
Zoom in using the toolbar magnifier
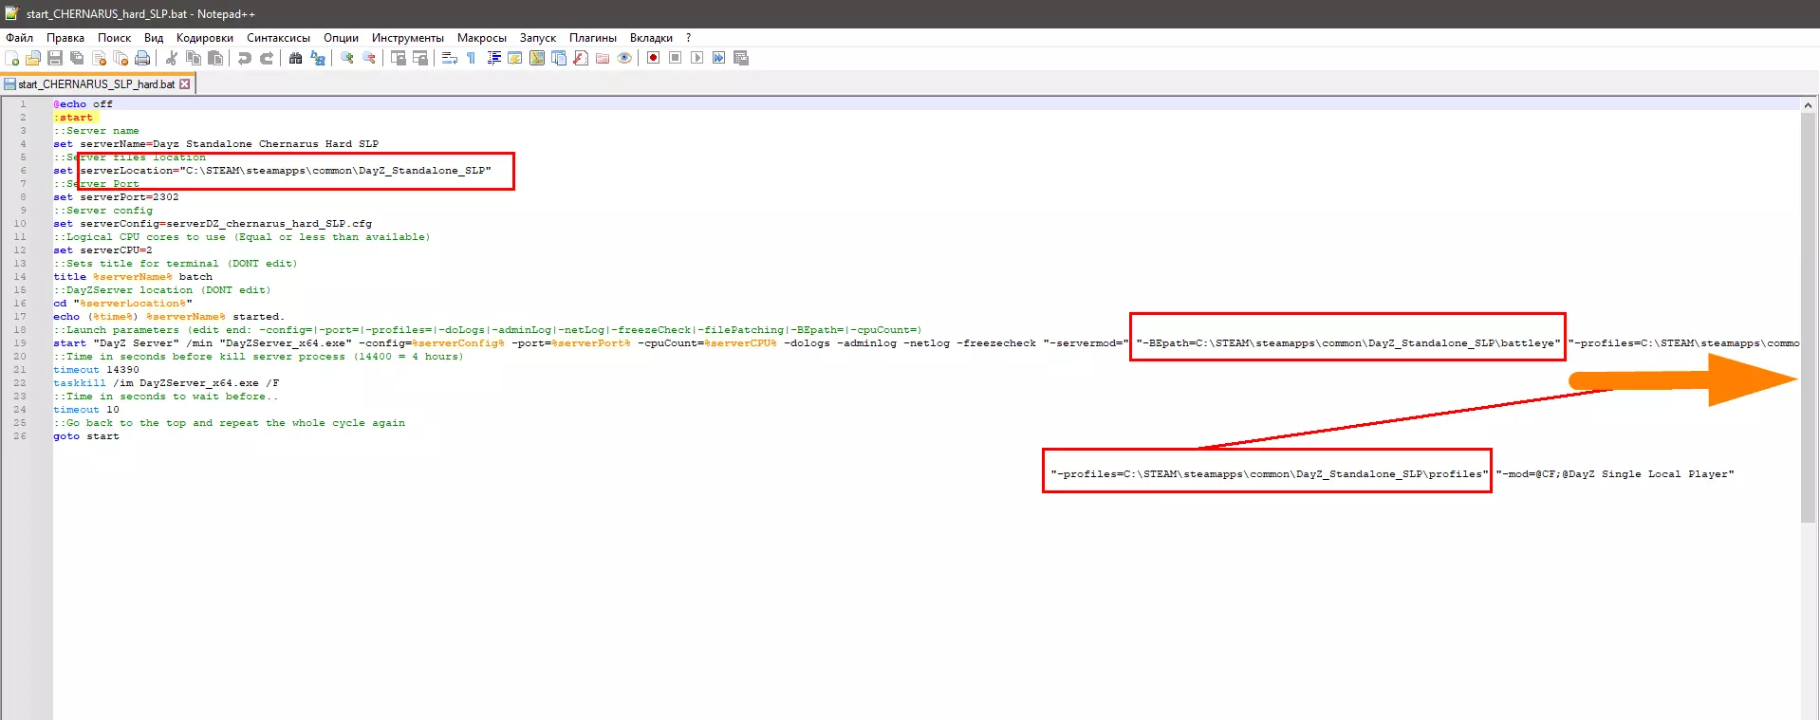[x=347, y=58]
